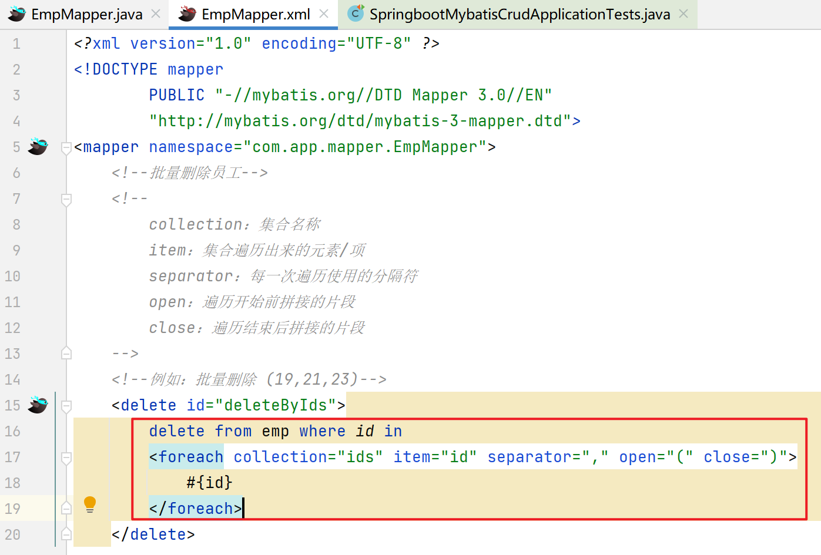Screen dimensions: 821x555
Task: Close the EmpMapper.java tab
Action: pyautogui.click(x=156, y=14)
